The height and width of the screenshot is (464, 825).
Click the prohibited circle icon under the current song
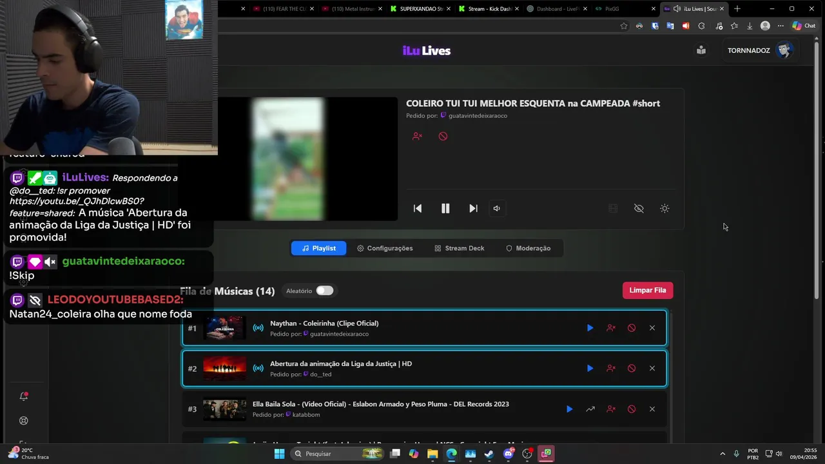pyautogui.click(x=443, y=136)
